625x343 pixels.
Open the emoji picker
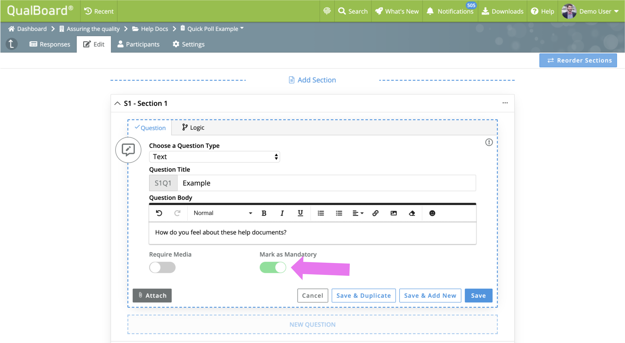coord(432,213)
